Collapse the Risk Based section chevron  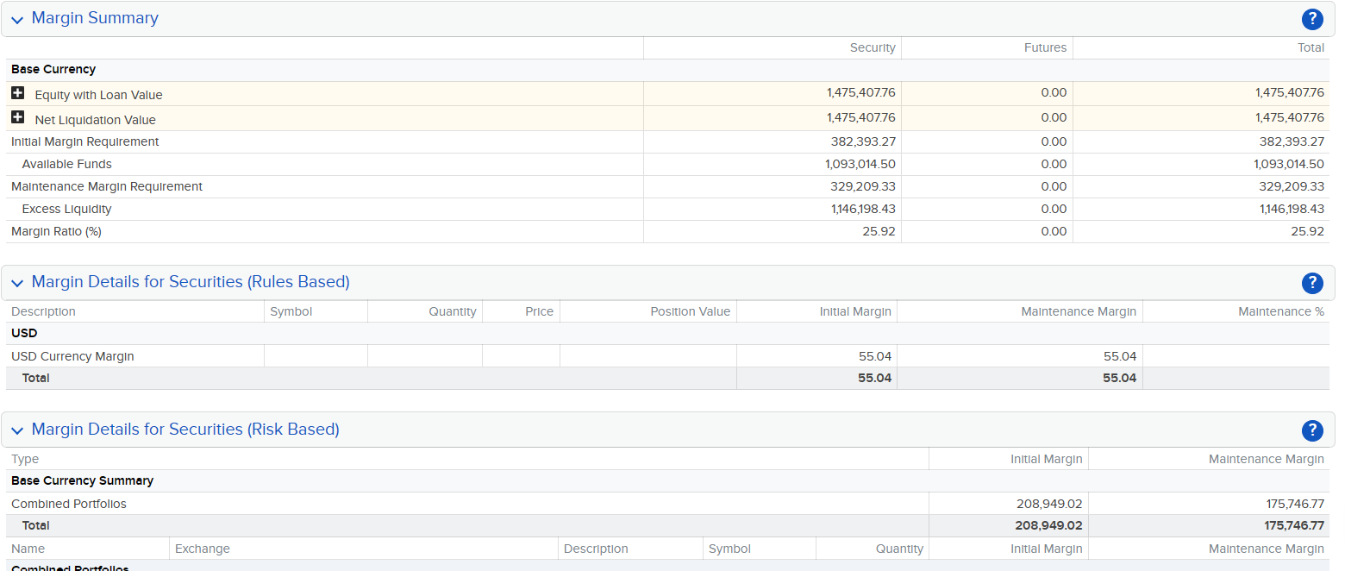pyautogui.click(x=17, y=430)
